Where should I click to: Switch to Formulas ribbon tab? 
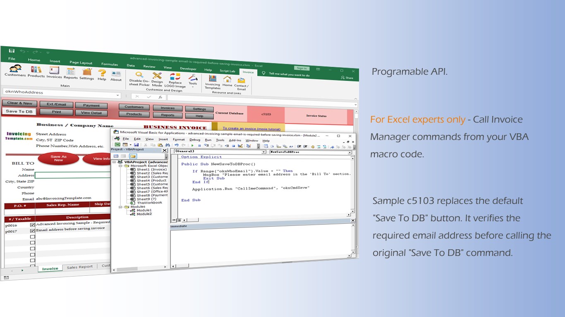pyautogui.click(x=110, y=64)
